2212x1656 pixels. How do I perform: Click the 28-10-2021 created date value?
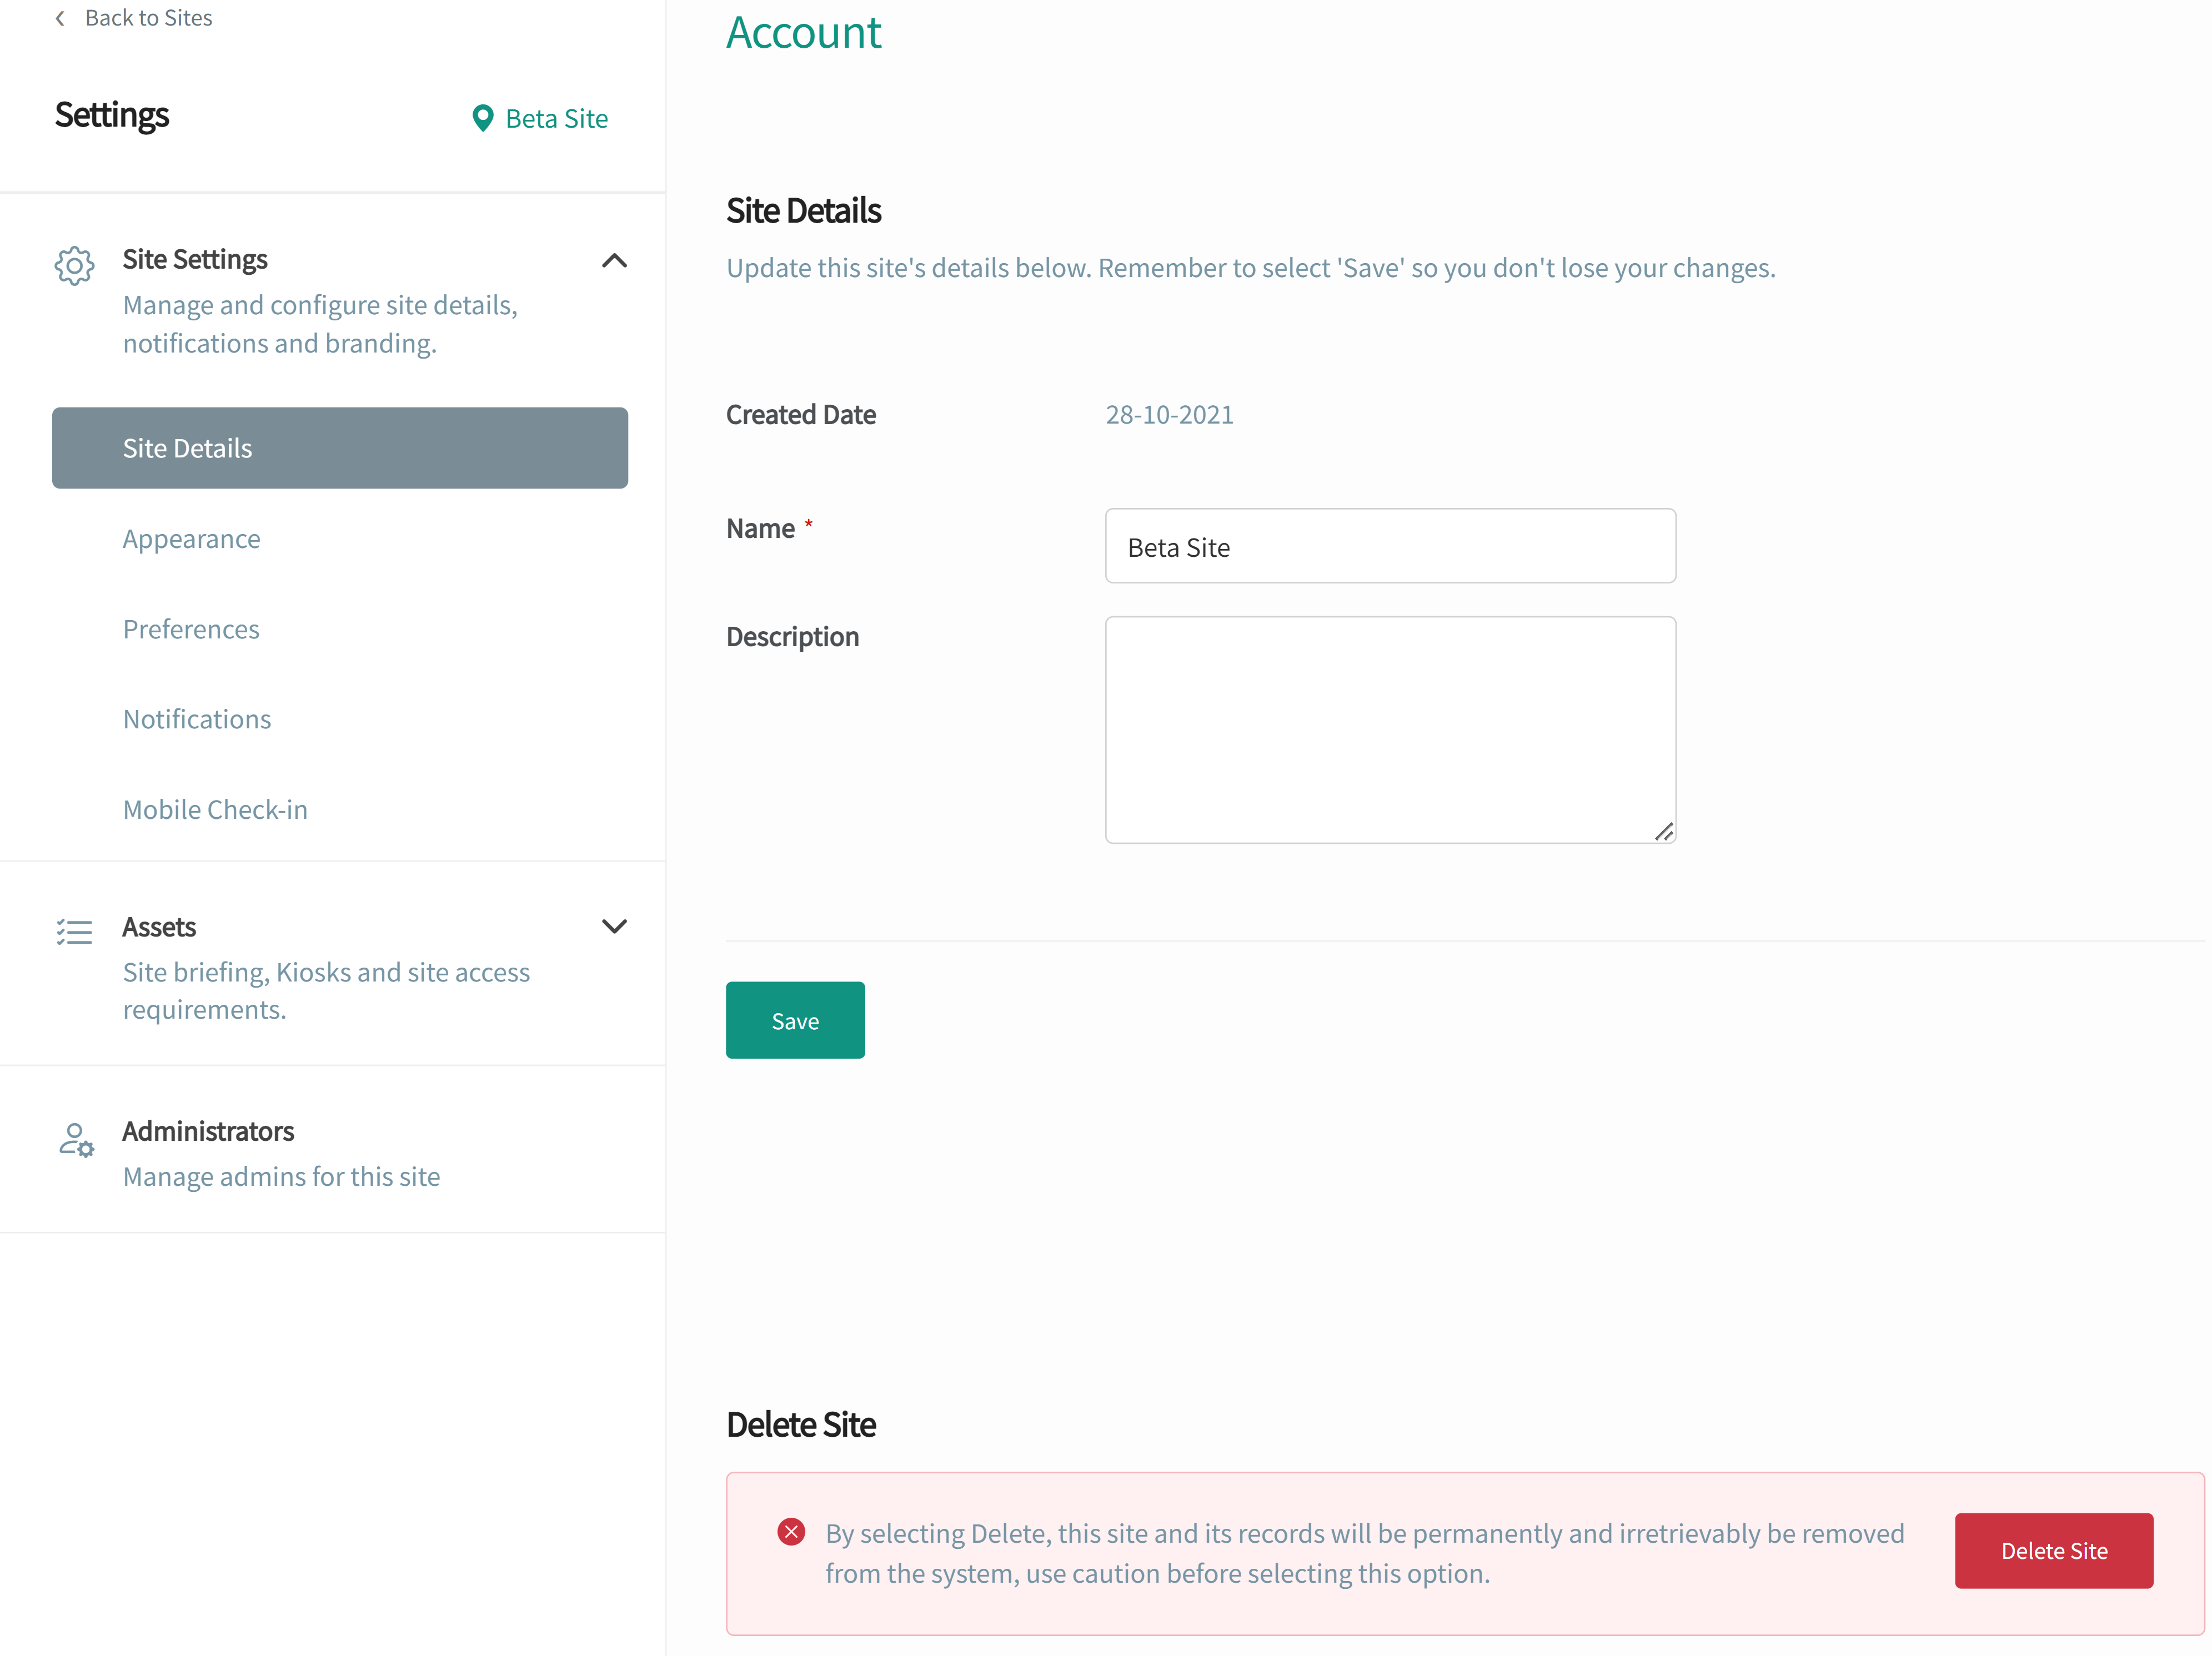pyautogui.click(x=1169, y=415)
